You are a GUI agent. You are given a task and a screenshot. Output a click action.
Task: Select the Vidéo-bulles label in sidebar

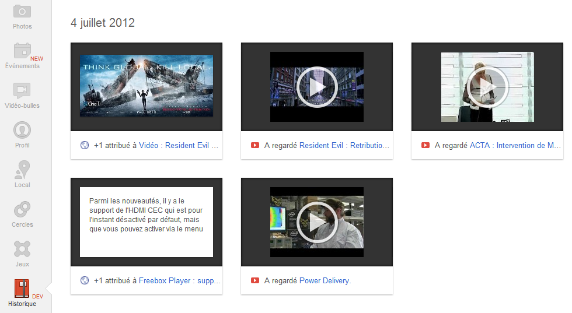pos(22,105)
